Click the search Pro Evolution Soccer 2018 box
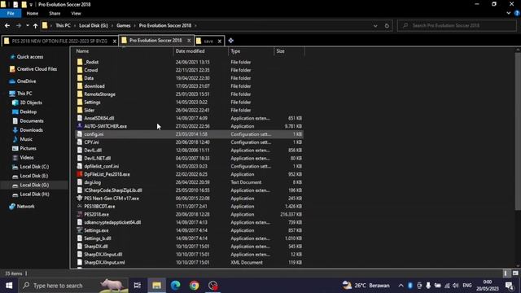Viewport: 521px width, 293px height. click(457, 25)
